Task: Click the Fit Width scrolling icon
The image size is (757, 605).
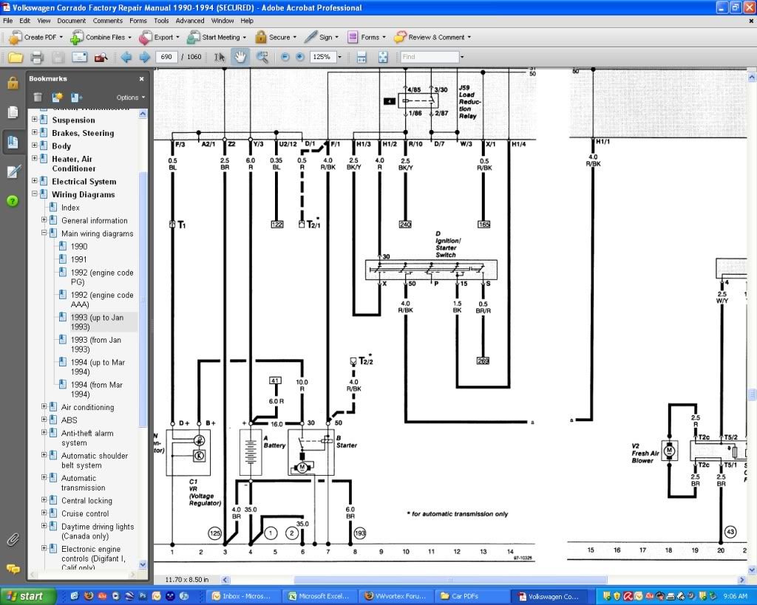Action: click(x=361, y=57)
